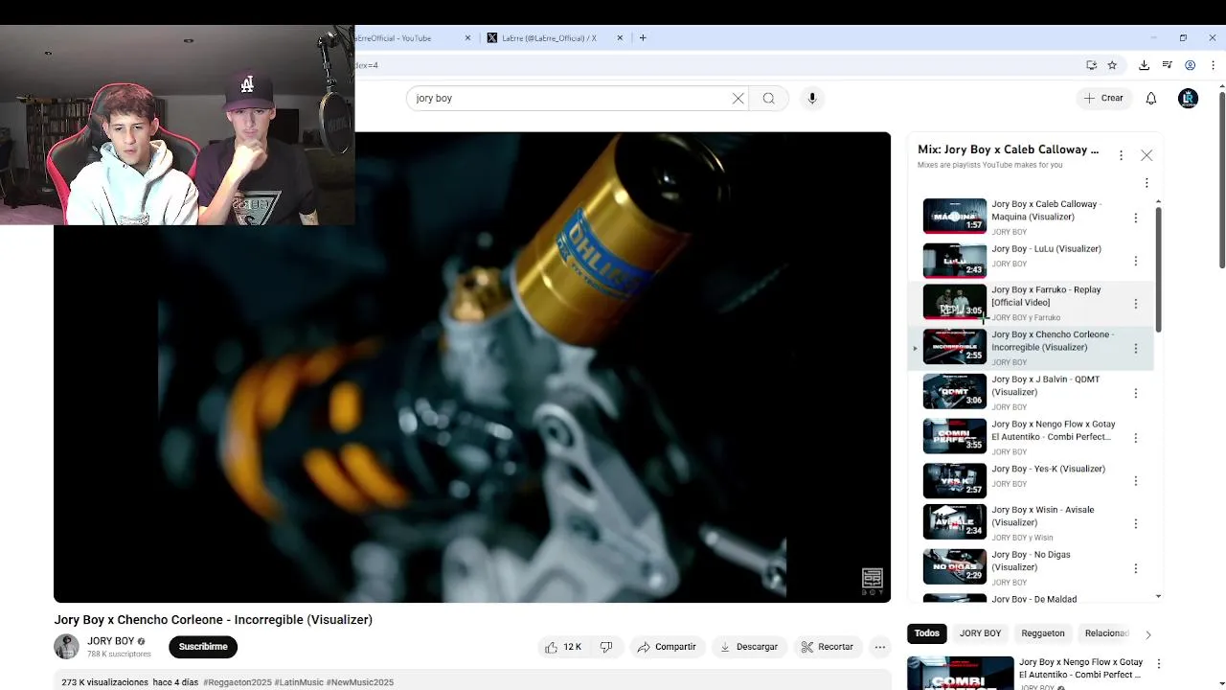Open Mix playlist header options menu
The width and height of the screenshot is (1226, 690).
(x=1121, y=155)
